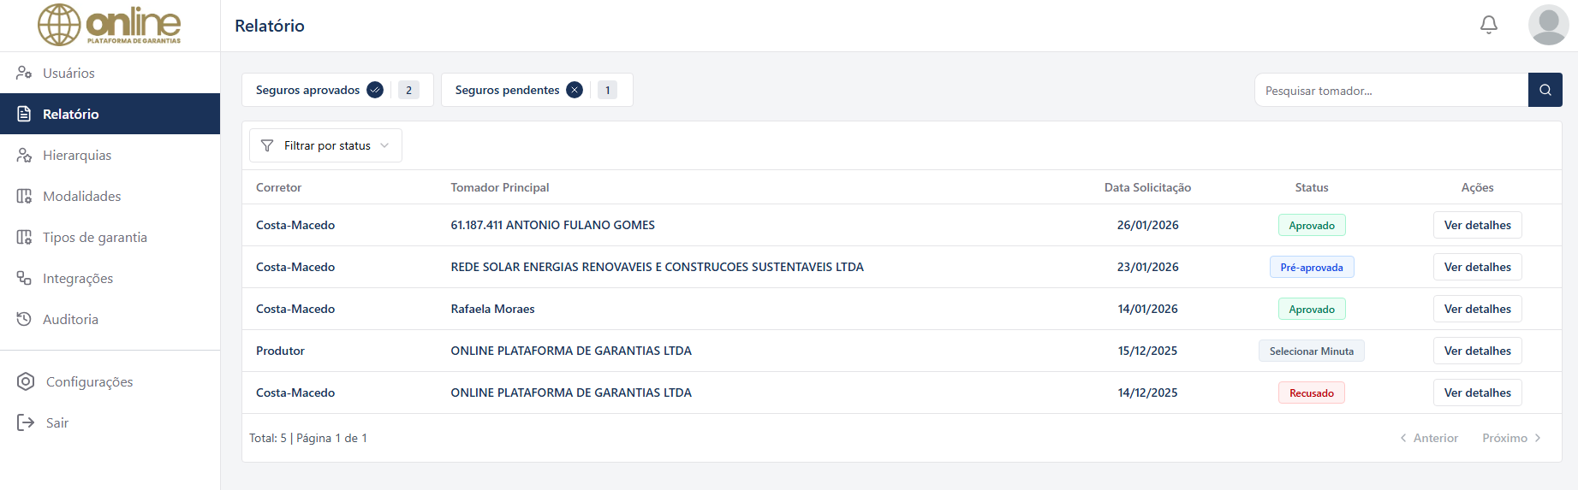The width and height of the screenshot is (1578, 490).
Task: Click Sair to log out
Action: pyautogui.click(x=57, y=422)
